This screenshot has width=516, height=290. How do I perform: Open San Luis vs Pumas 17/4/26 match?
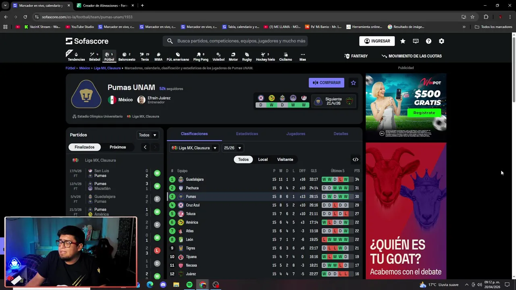pos(115,173)
